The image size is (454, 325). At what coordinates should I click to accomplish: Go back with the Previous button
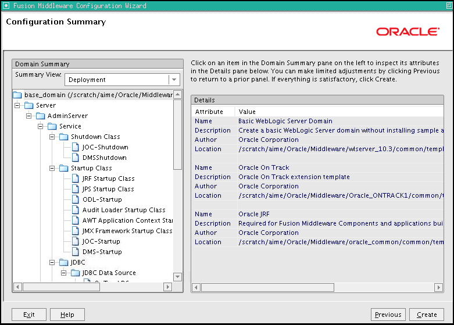click(x=388, y=315)
